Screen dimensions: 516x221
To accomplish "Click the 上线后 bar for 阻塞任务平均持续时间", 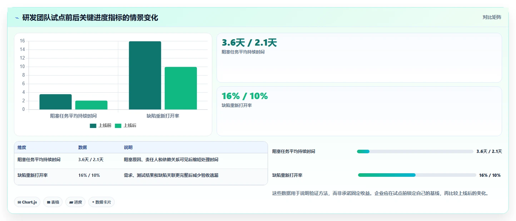I will 91,105.
